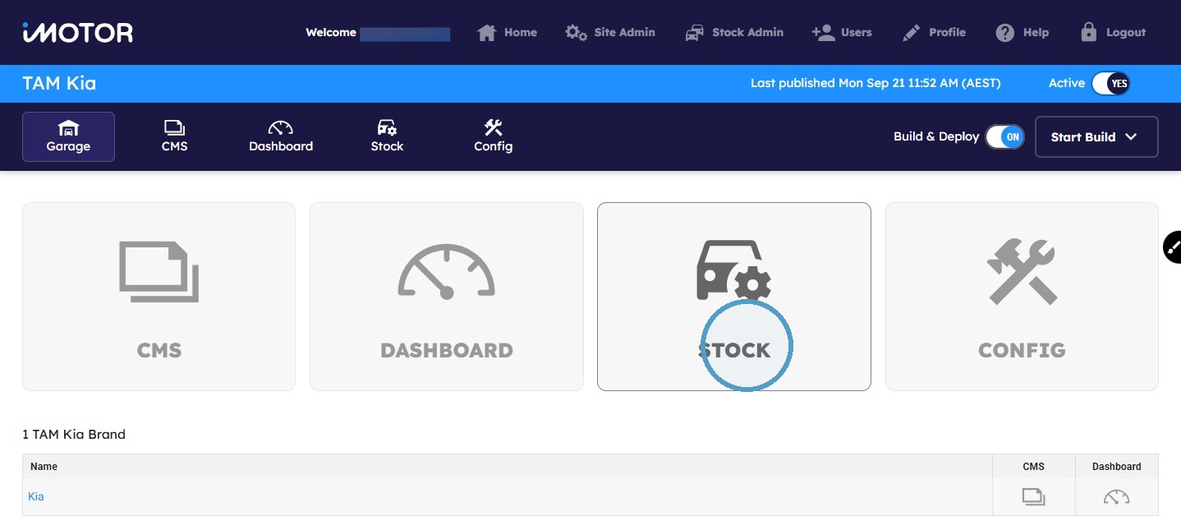Go to Home in top navigation
Viewport: 1181px width, 530px height.
pos(507,33)
